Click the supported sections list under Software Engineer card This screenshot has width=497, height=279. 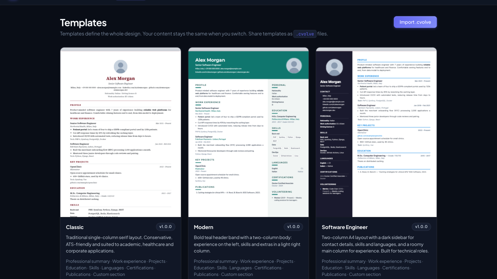[373, 268]
